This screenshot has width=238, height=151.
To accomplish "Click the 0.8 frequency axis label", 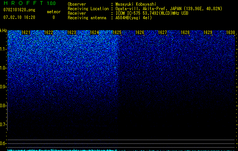I will (x=3, y=106).
